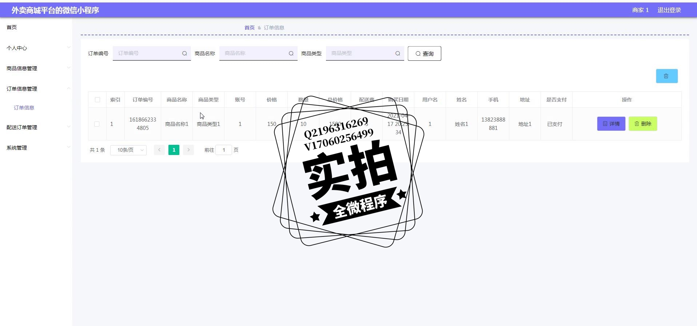Click the blue batch delete trash button
697x326 pixels.
(x=666, y=76)
